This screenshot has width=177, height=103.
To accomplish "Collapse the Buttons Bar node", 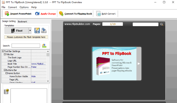I will coord(5,70).
